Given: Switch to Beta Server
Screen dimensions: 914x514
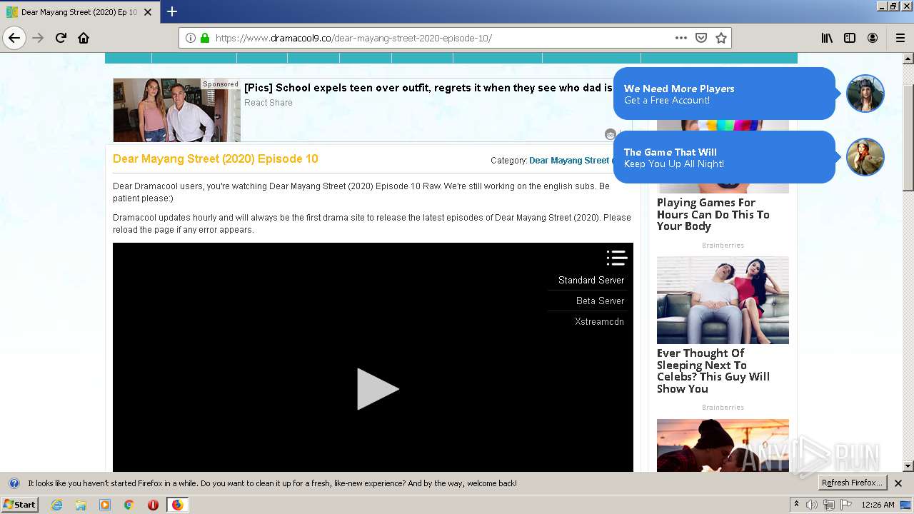Looking at the screenshot, I should (600, 301).
